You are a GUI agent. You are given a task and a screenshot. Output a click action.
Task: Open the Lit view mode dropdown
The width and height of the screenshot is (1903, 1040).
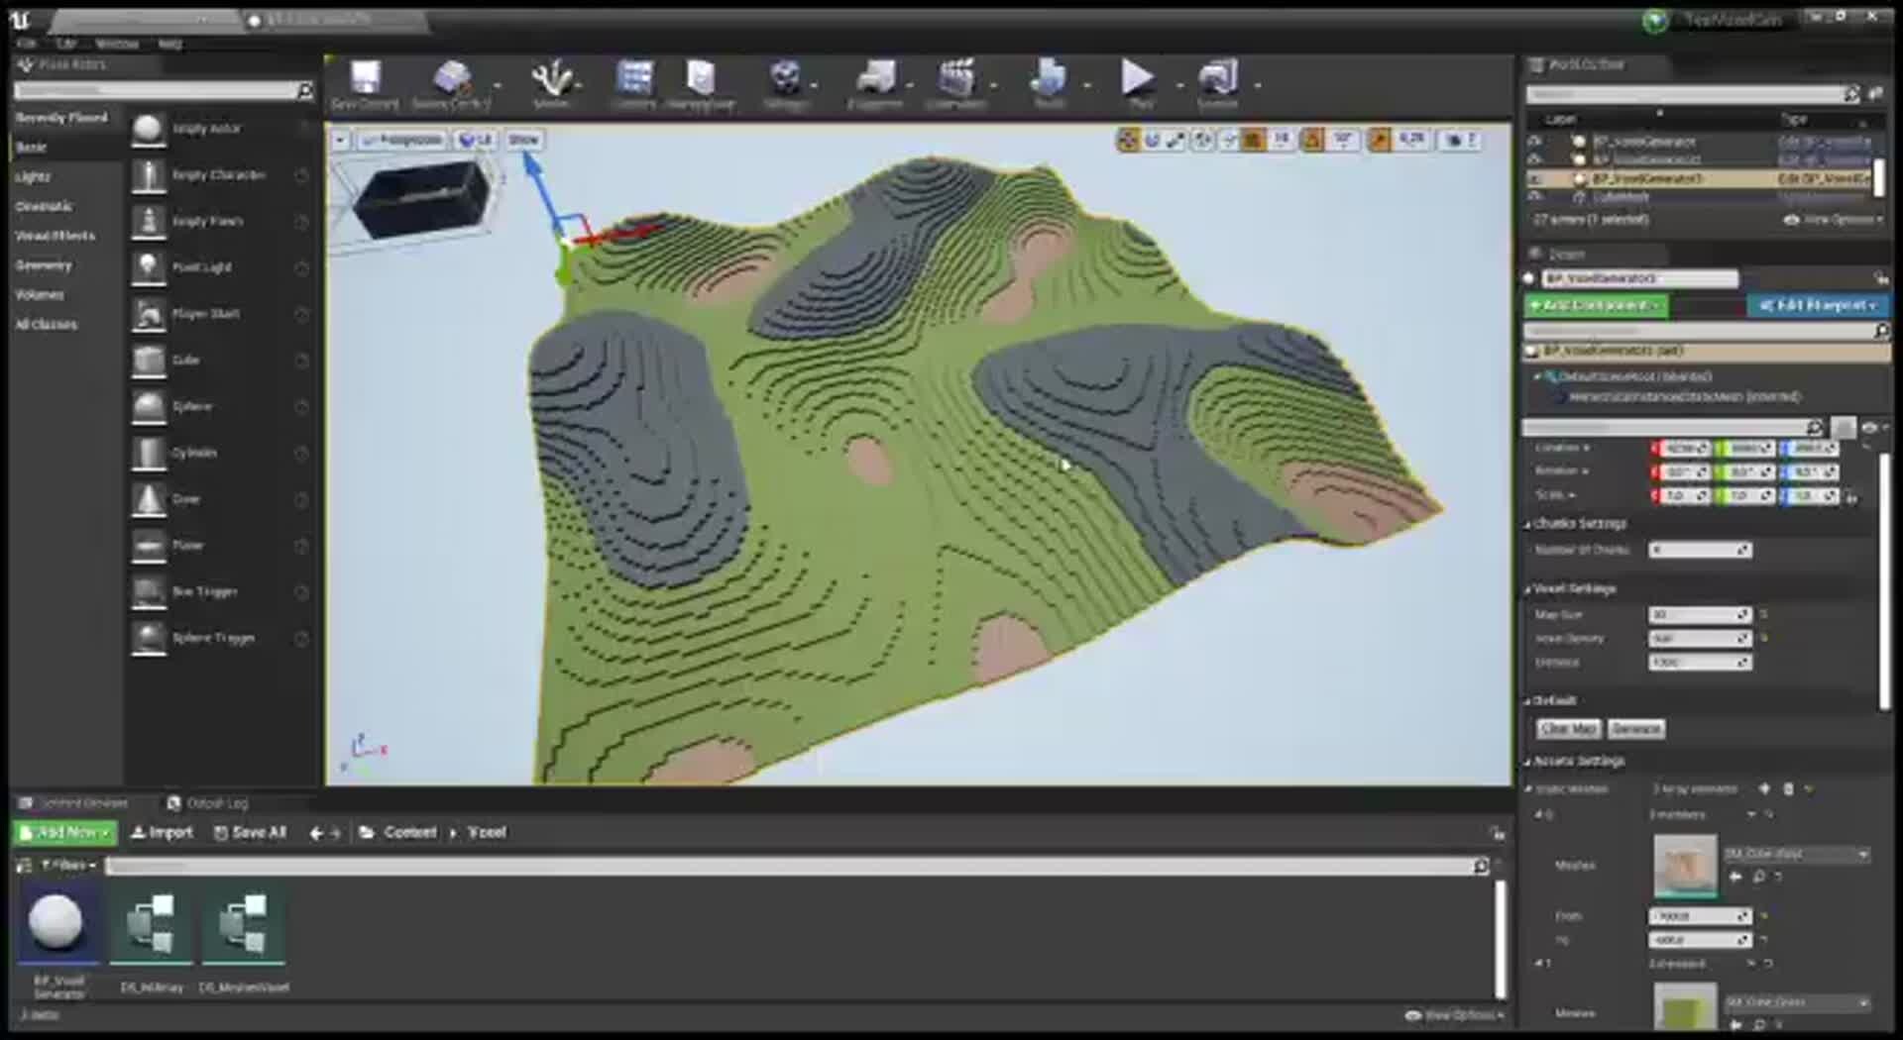(477, 139)
